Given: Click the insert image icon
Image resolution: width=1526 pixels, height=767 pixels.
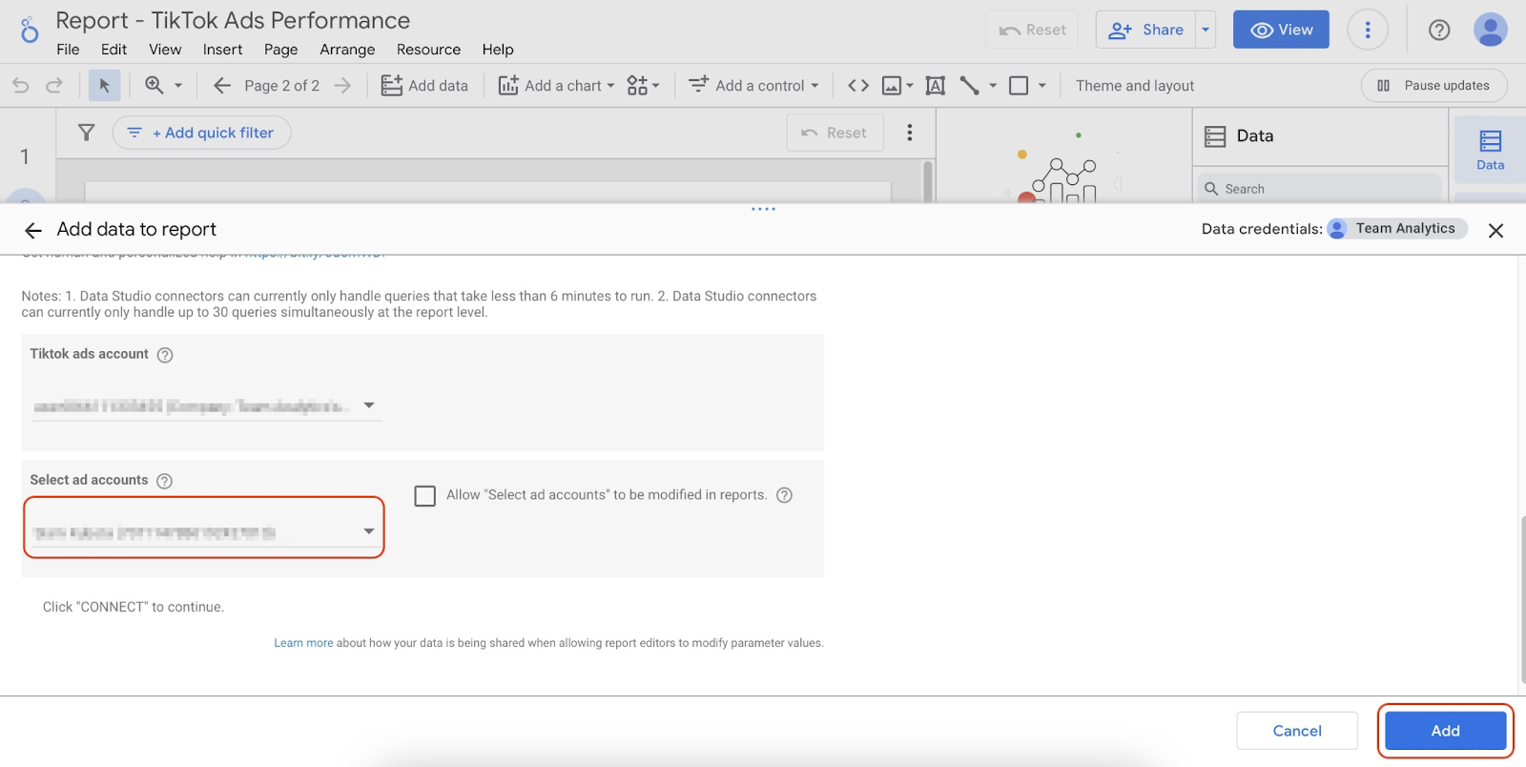Looking at the screenshot, I should click(891, 86).
